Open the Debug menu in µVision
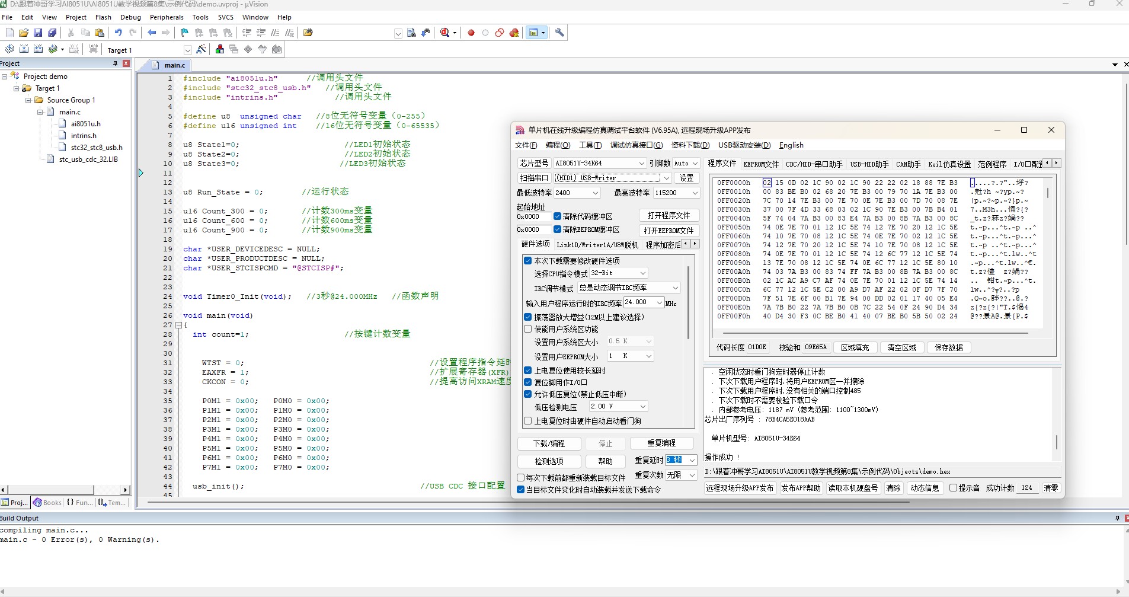 [130, 17]
